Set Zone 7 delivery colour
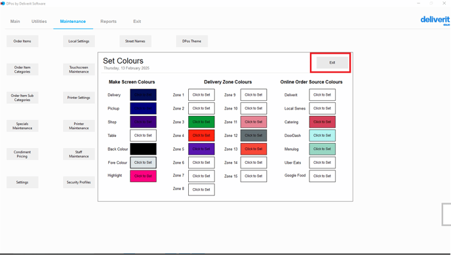Image resolution: width=451 pixels, height=255 pixels. 201,176
